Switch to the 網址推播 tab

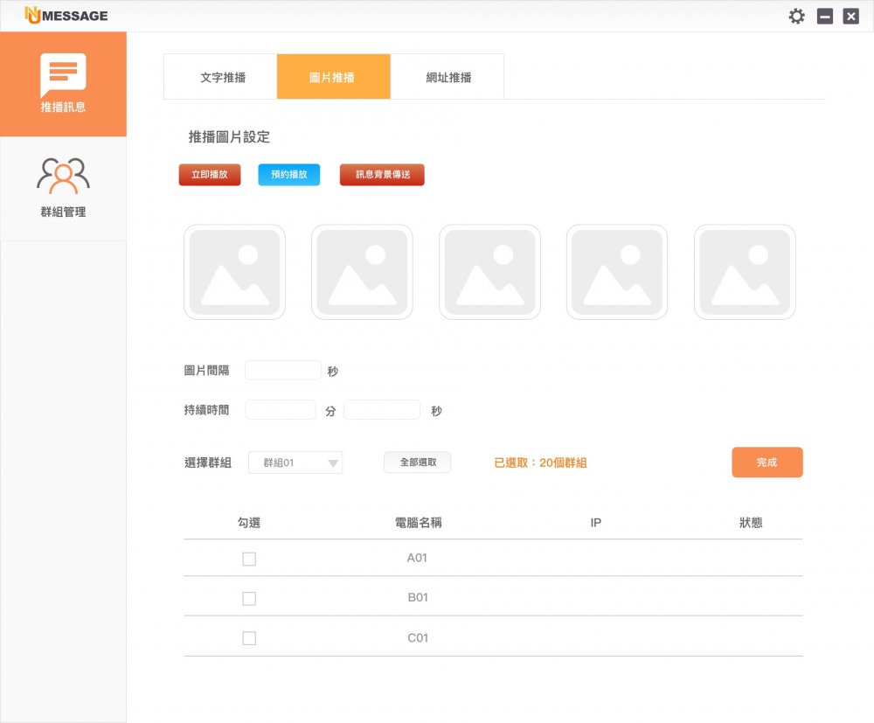[x=448, y=77]
